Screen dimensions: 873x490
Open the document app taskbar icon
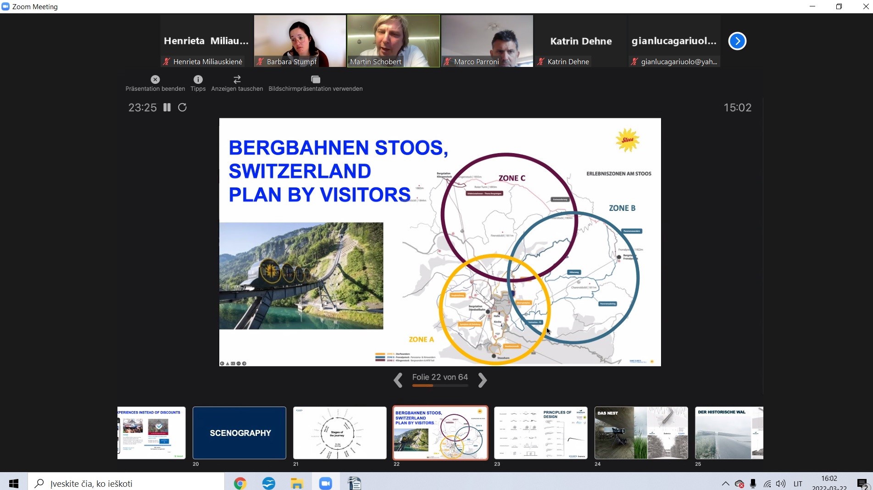354,483
